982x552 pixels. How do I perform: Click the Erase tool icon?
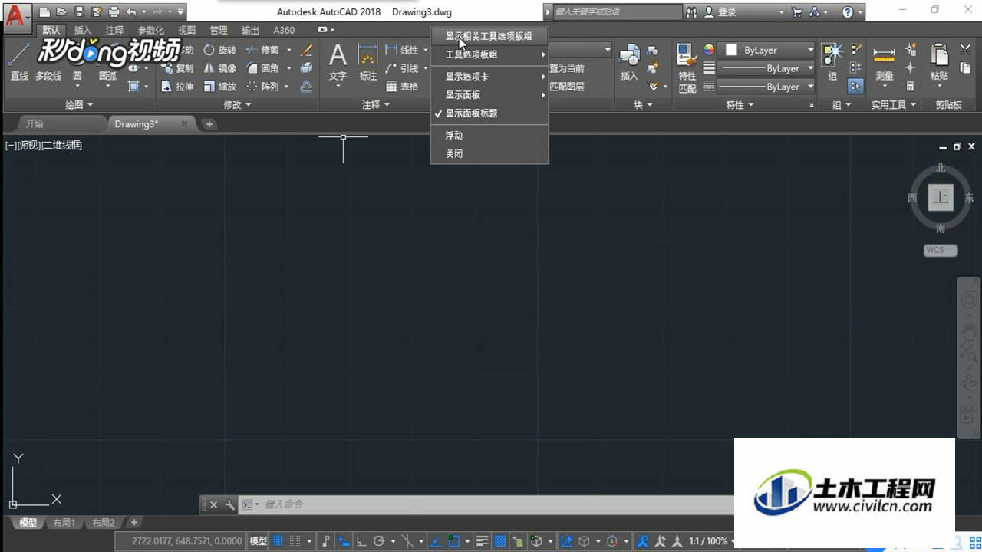coord(306,50)
